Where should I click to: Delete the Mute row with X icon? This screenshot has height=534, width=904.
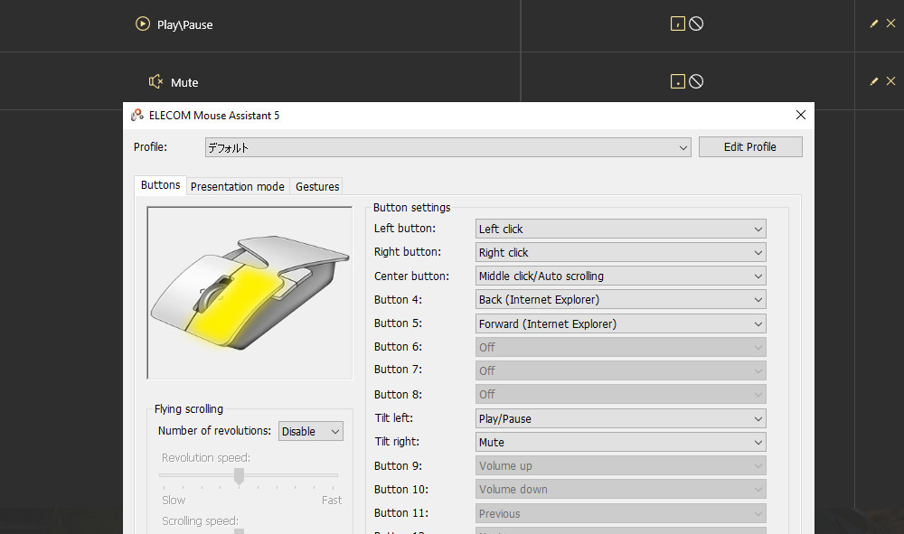click(890, 80)
